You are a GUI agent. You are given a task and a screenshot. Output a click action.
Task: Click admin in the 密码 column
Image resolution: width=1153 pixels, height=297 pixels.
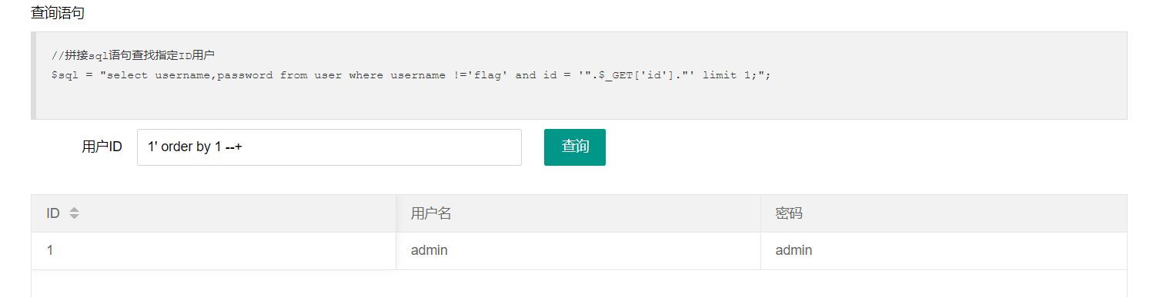tap(794, 250)
